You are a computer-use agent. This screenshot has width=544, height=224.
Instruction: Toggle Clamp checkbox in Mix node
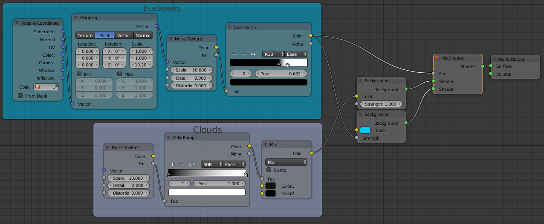coord(269,170)
